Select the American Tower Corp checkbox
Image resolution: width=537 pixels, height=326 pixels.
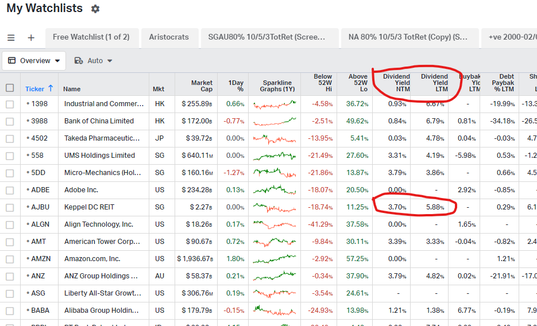(x=10, y=242)
